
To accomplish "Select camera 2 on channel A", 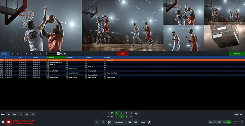I will click(122, 113).
